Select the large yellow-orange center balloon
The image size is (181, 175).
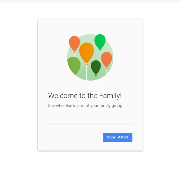click(86, 52)
